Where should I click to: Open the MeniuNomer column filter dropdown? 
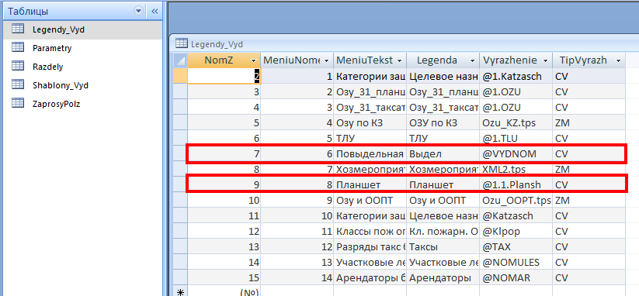(326, 60)
